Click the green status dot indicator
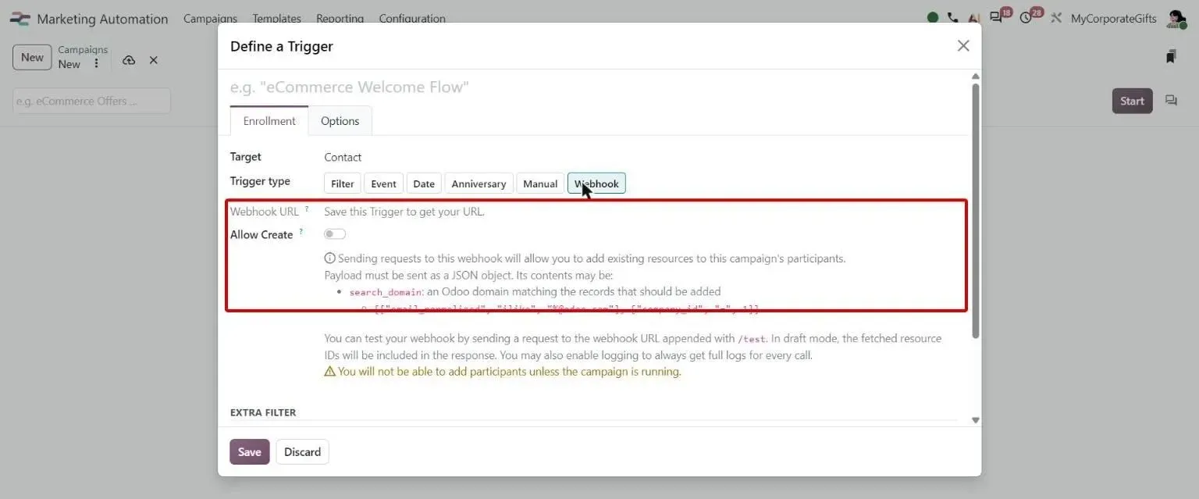The height and width of the screenshot is (499, 1199). pyautogui.click(x=933, y=18)
